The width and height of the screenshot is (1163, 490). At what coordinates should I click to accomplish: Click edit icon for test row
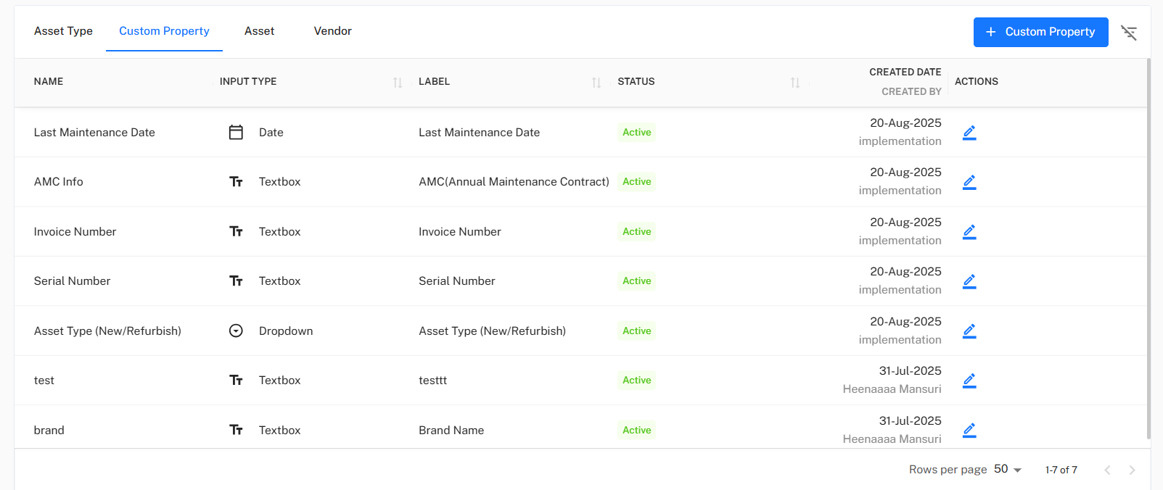click(969, 381)
